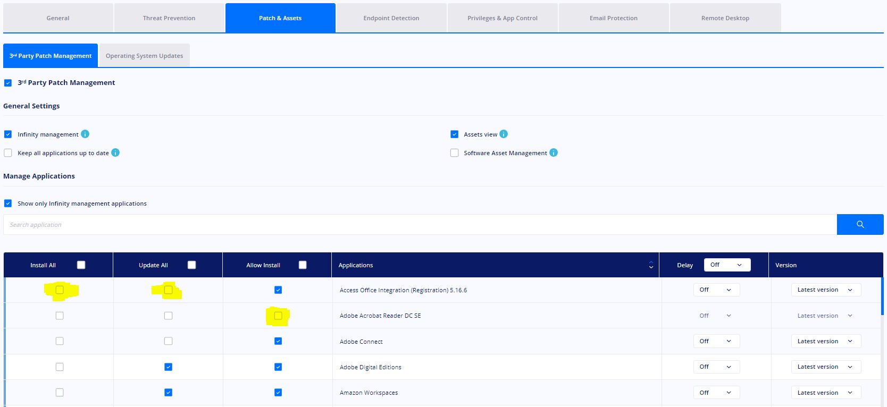Click the search magnifier icon button
Image resolution: width=887 pixels, height=407 pixels.
click(860, 225)
